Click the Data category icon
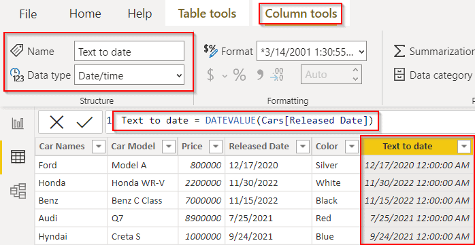 pyautogui.click(x=399, y=75)
